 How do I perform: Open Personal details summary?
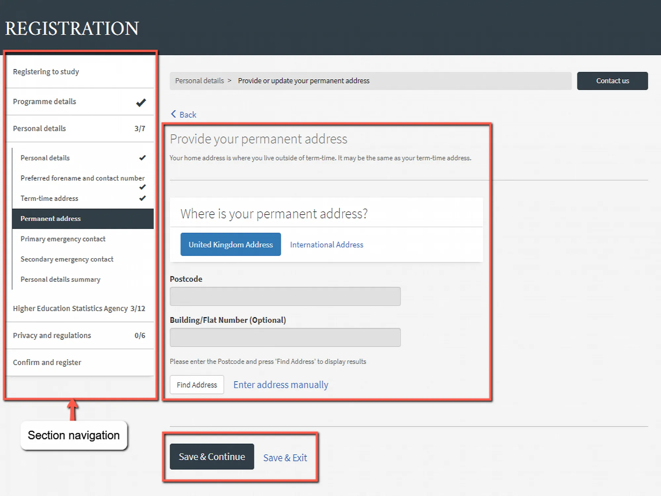tap(60, 279)
